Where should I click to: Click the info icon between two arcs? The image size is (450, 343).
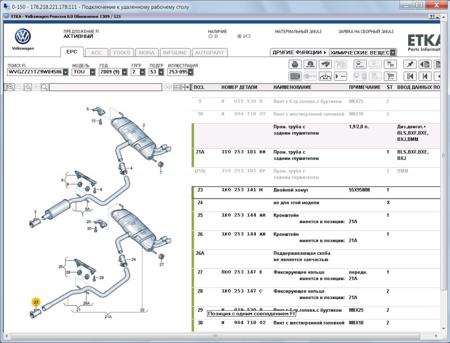pyautogui.click(x=325, y=76)
